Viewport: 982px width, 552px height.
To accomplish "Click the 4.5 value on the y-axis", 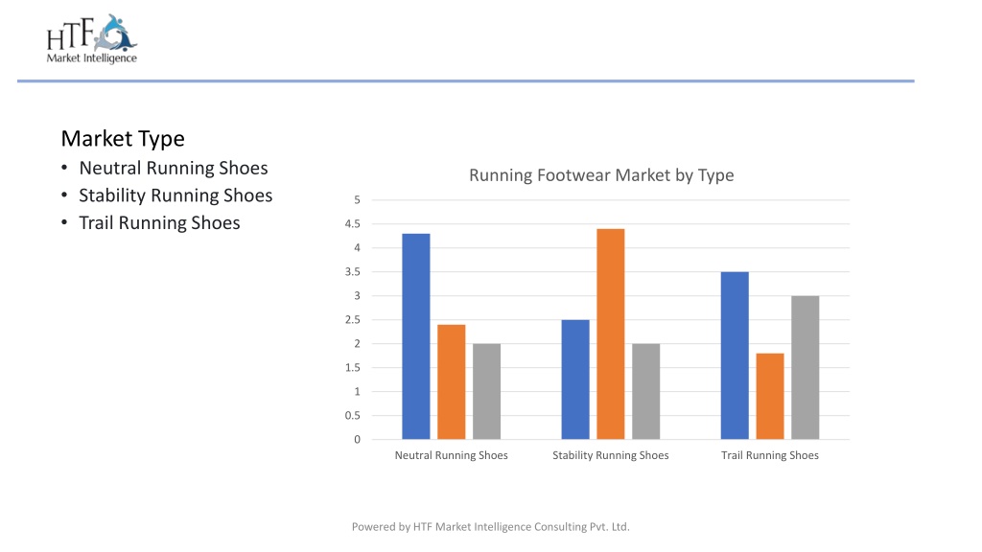I will pyautogui.click(x=353, y=224).
